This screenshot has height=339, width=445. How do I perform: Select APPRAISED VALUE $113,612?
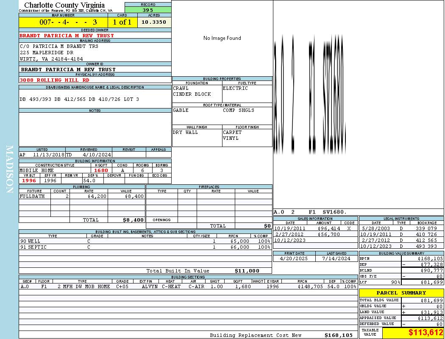[x=430, y=319]
